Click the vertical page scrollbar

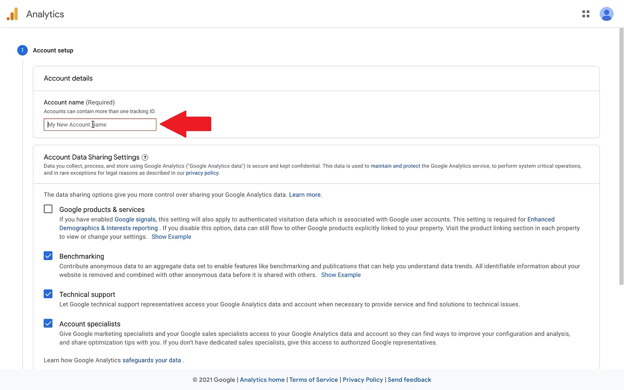tap(621, 155)
